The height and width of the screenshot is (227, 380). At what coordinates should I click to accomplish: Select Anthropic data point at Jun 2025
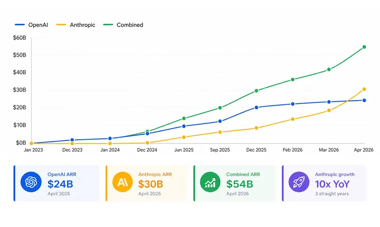(184, 137)
